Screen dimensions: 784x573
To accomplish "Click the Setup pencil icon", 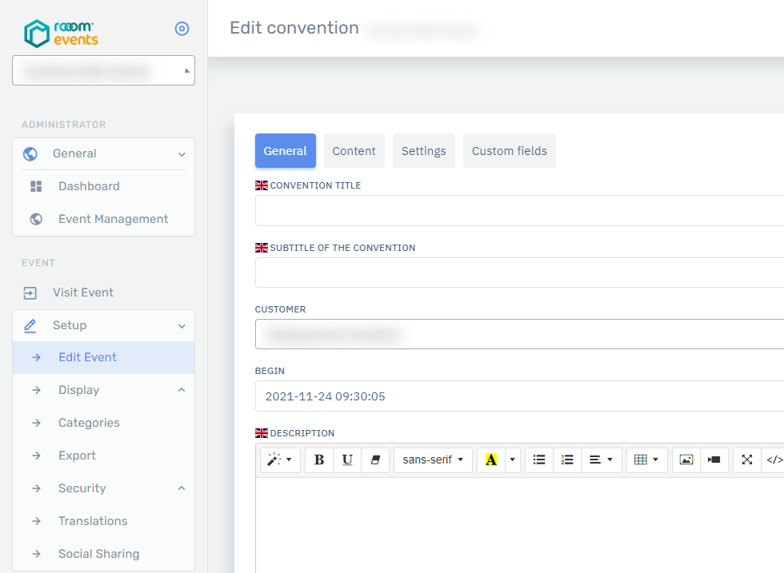I will click(30, 326).
